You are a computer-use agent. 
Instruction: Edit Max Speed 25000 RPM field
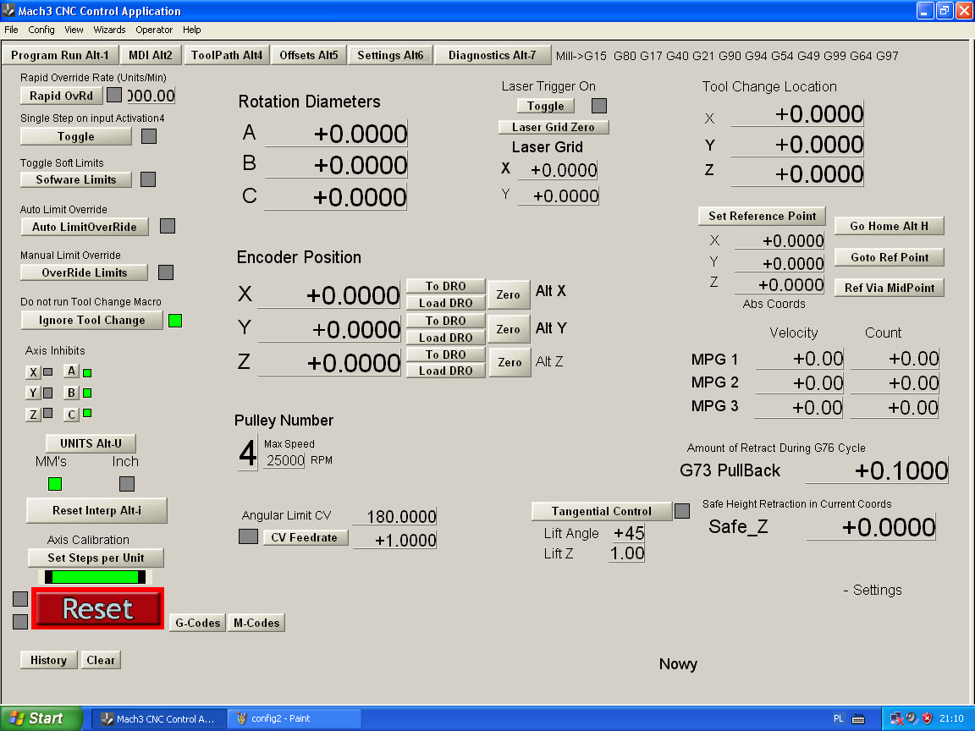[284, 460]
